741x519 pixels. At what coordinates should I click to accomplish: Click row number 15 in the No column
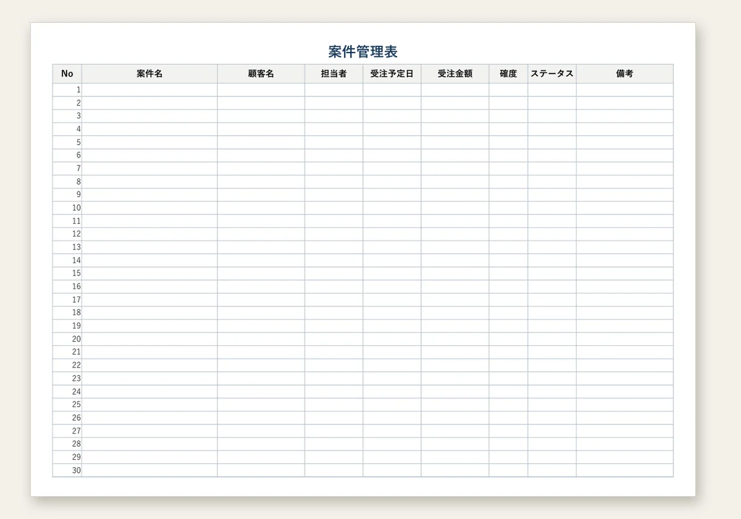click(x=67, y=274)
